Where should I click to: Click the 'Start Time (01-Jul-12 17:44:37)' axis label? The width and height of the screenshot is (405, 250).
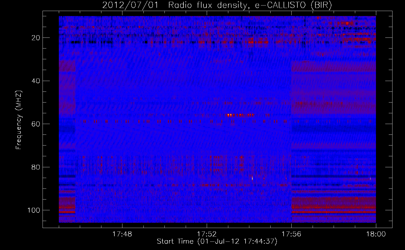point(217,241)
